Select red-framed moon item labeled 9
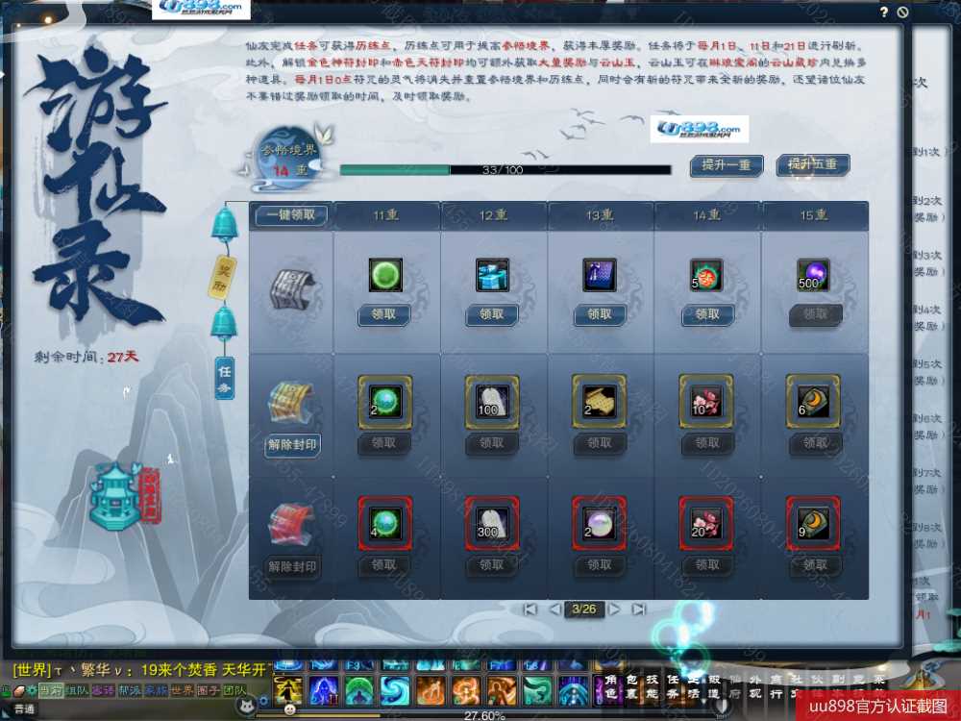Viewport: 961px width, 721px height. (x=813, y=524)
